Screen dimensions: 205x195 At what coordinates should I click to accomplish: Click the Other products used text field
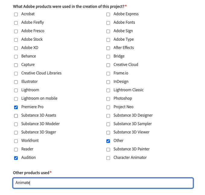[x=103, y=183]
